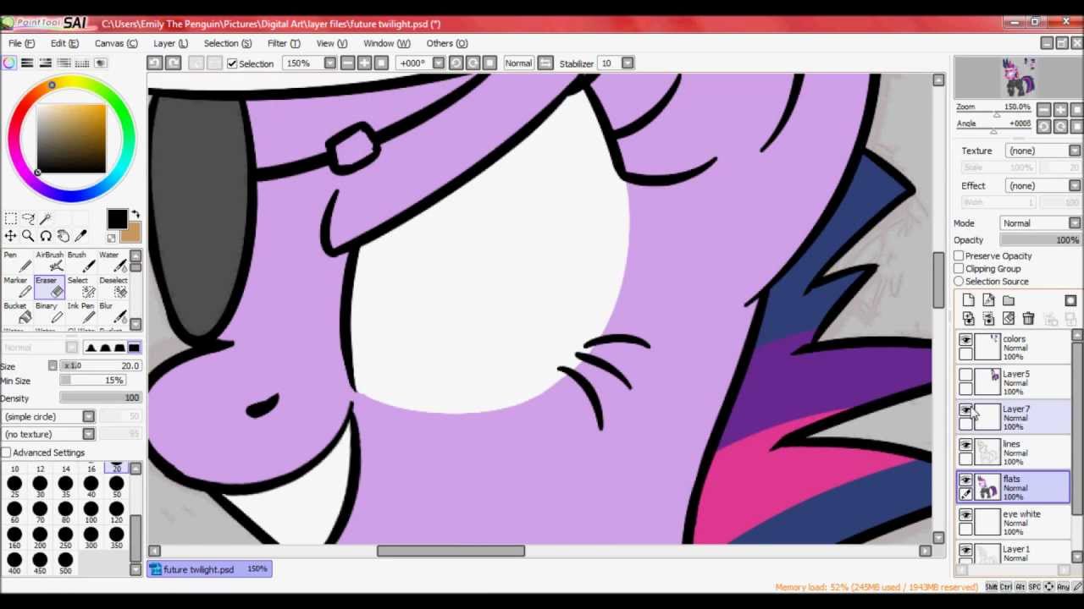Hide the eye white layer

pyautogui.click(x=965, y=515)
